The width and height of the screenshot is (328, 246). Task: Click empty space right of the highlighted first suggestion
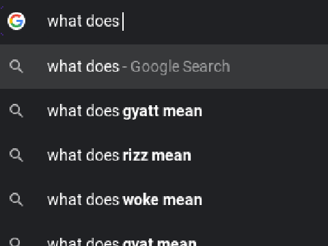pyautogui.click(x=278, y=66)
